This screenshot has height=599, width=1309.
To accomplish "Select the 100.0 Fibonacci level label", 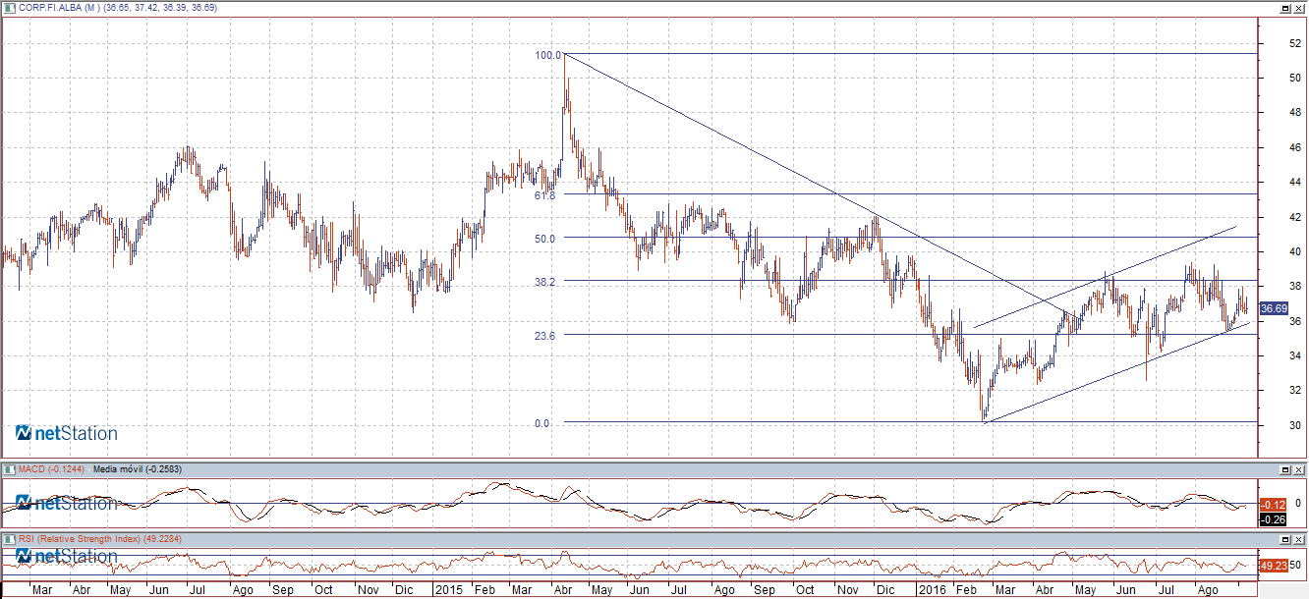I will (x=547, y=55).
